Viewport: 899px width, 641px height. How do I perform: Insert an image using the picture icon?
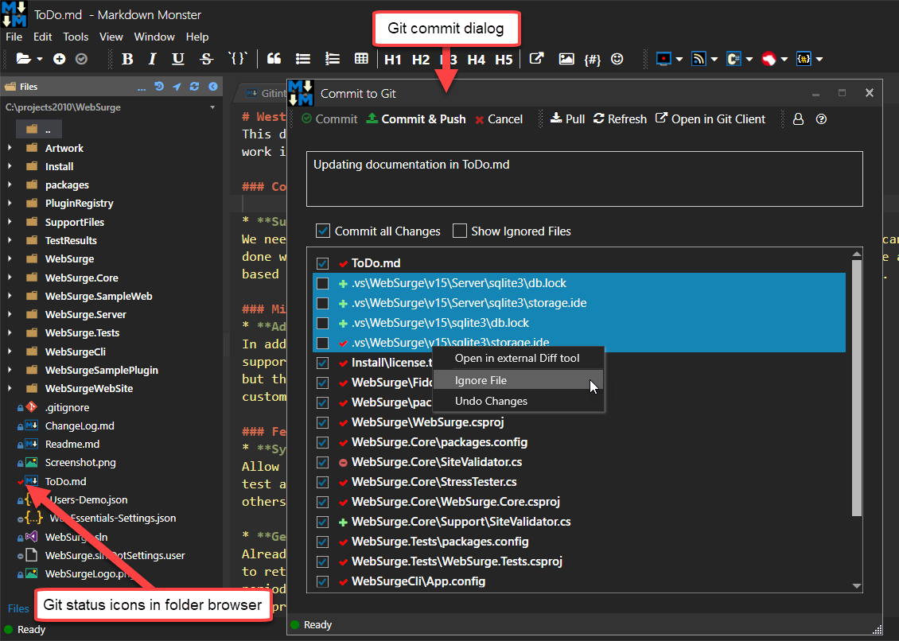pos(566,59)
